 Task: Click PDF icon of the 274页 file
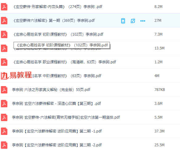(4, 7)
